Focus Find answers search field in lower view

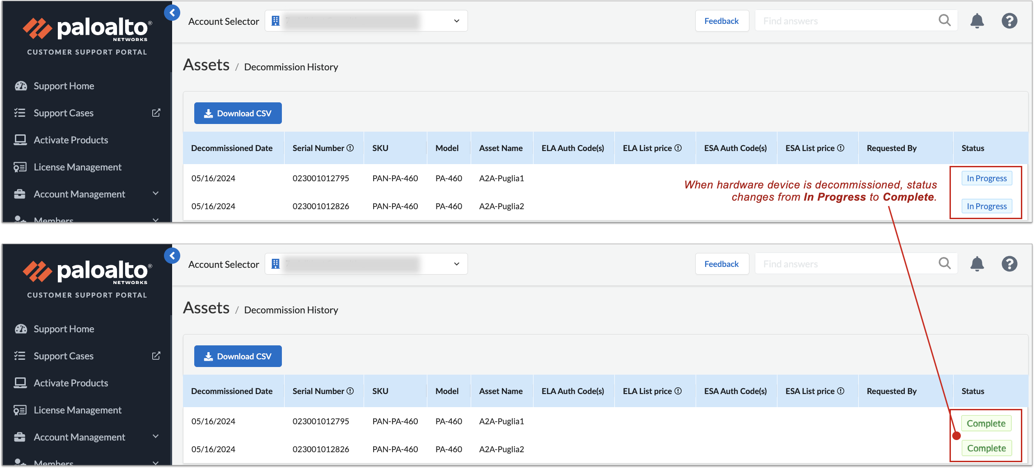[x=845, y=264]
